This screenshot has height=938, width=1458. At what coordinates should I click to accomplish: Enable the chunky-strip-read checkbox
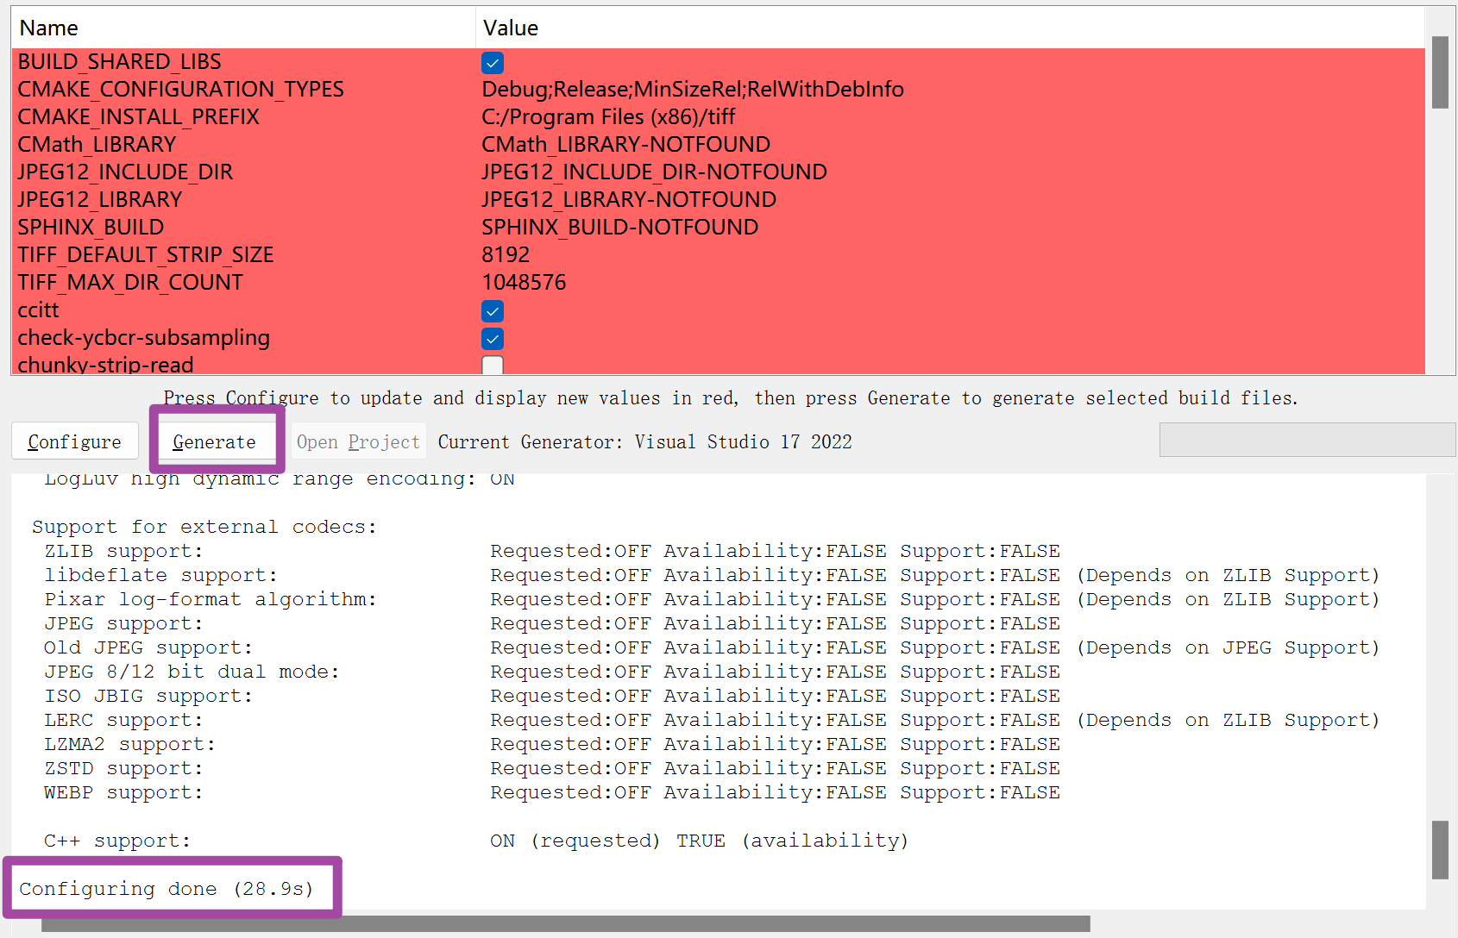point(492,366)
